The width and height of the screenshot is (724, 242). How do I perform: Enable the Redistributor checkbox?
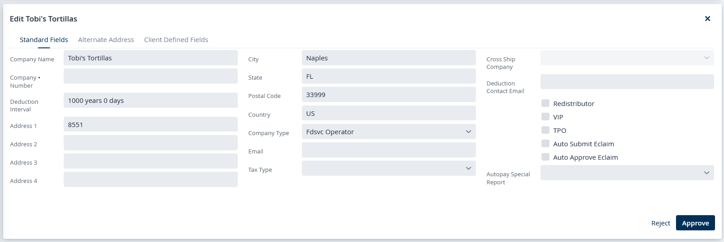pos(545,103)
